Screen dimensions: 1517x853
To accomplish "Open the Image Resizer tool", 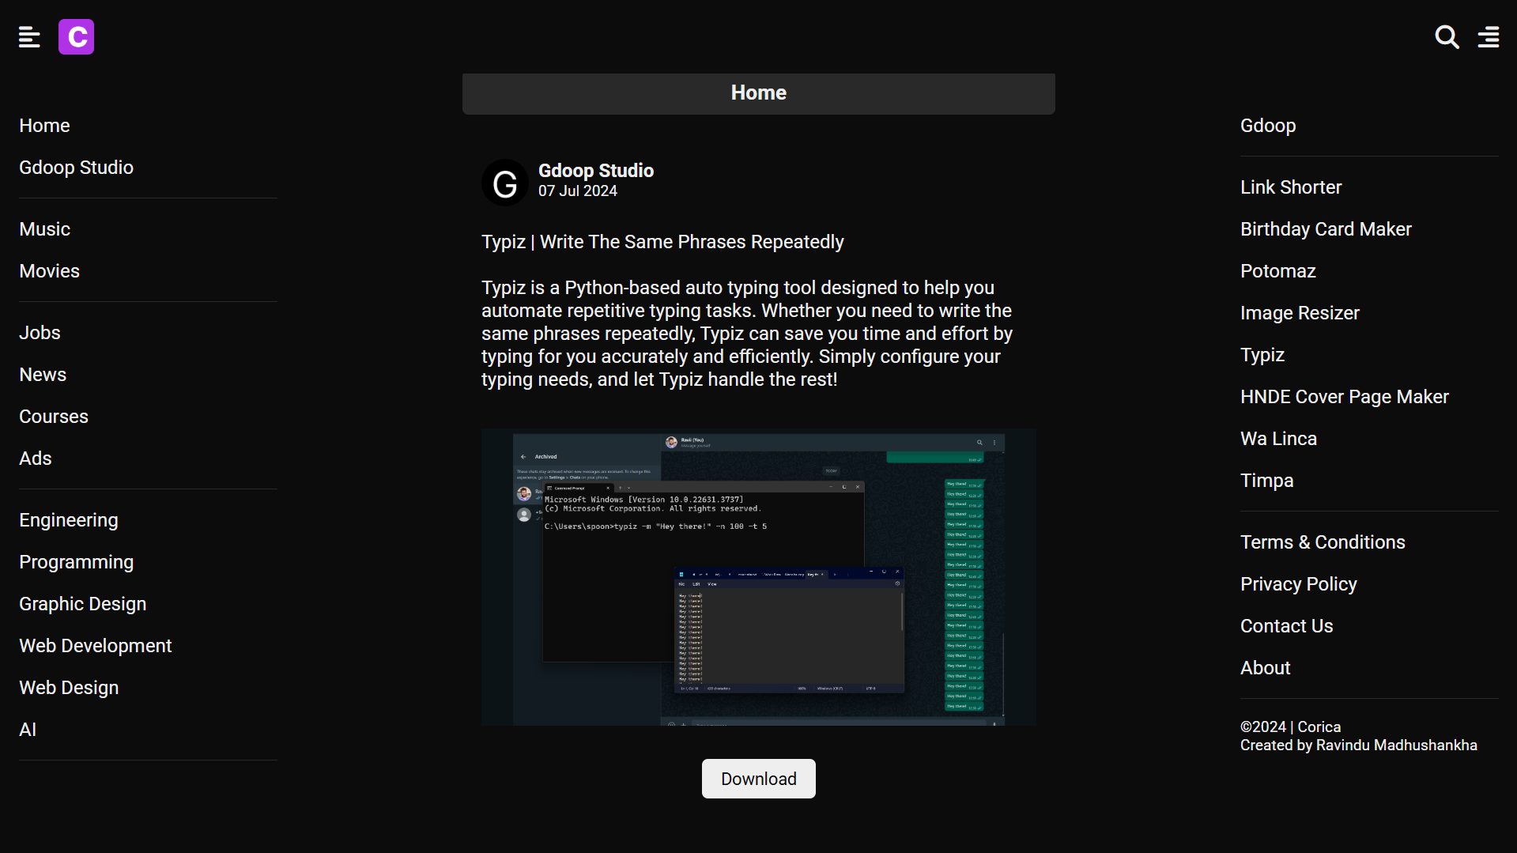I will coord(1300,313).
